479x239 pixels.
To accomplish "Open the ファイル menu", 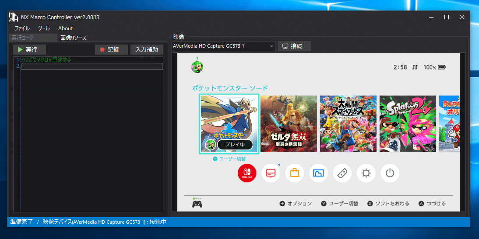I will point(22,28).
